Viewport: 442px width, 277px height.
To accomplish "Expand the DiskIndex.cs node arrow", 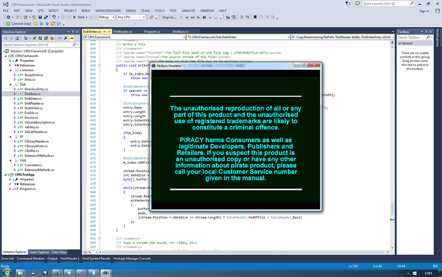I will tap(15, 98).
